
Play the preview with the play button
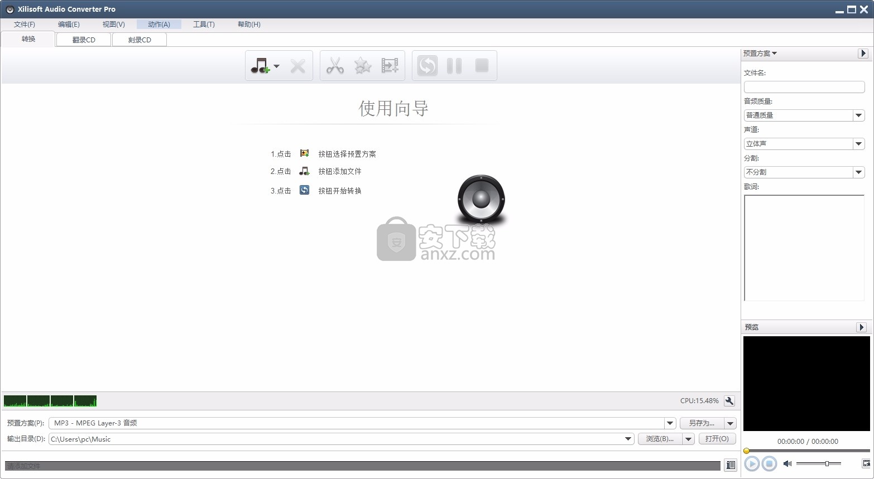[x=752, y=463]
